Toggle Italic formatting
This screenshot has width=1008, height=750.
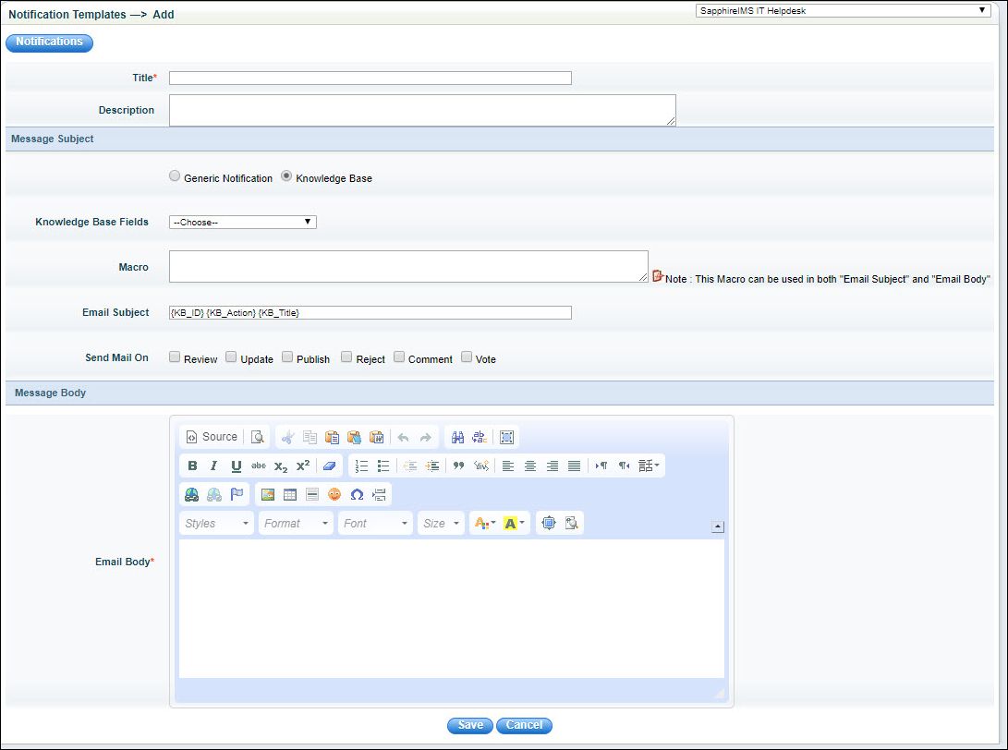click(x=214, y=466)
